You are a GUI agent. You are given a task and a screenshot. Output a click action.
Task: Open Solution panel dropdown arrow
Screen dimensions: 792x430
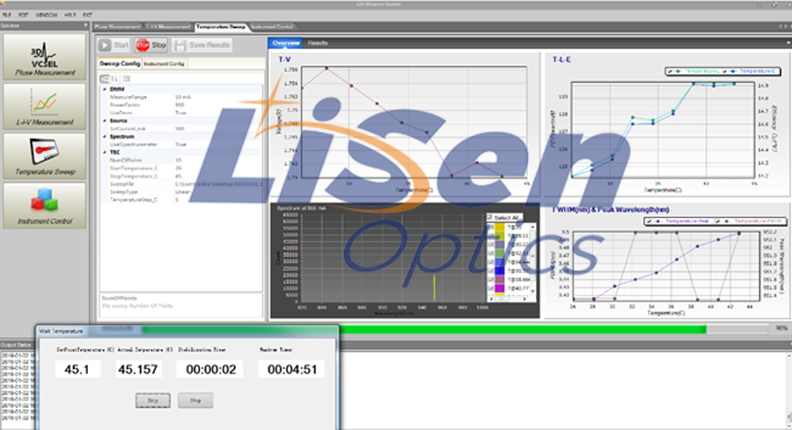click(84, 26)
